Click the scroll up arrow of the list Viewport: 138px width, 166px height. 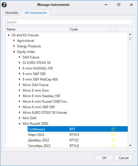[130, 34]
